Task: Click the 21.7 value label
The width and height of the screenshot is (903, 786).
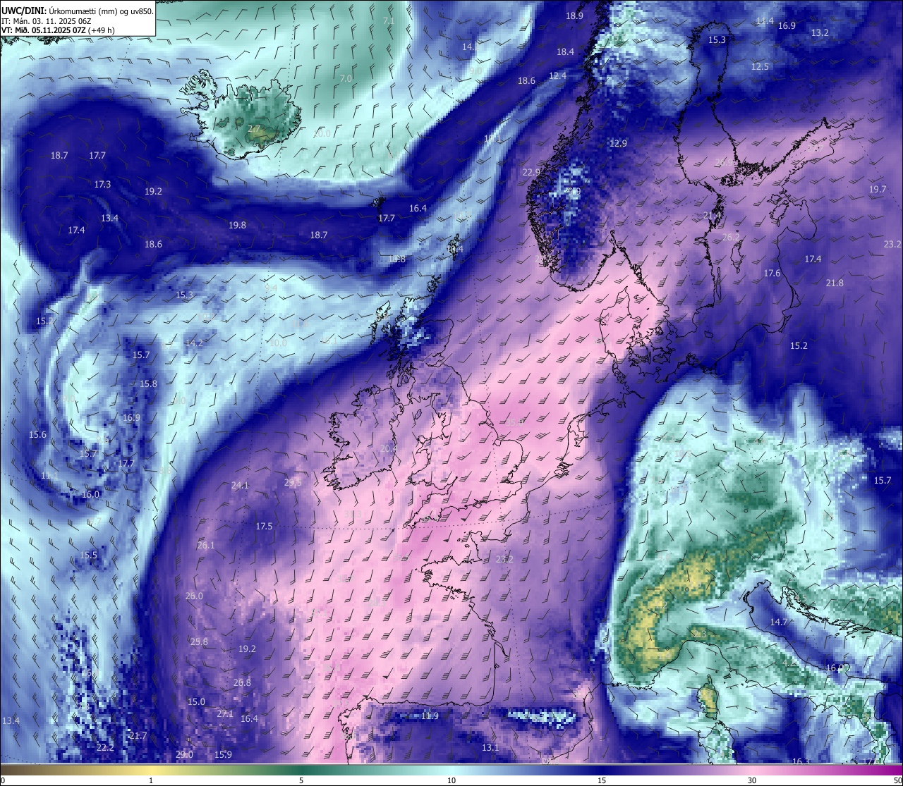Action: 138,736
